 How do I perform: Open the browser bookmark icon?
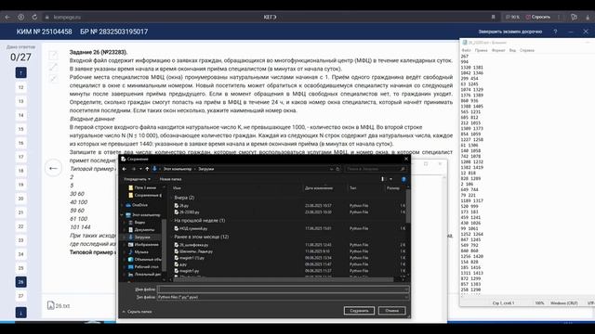coord(494,17)
